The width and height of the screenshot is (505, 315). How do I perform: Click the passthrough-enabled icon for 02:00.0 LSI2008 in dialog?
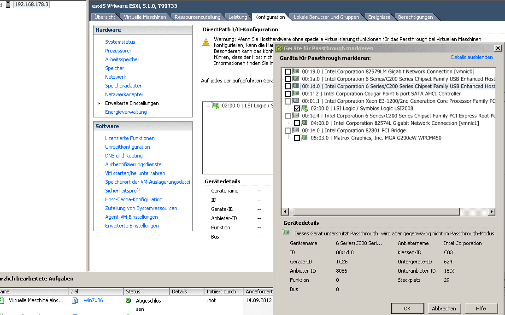tap(305, 108)
